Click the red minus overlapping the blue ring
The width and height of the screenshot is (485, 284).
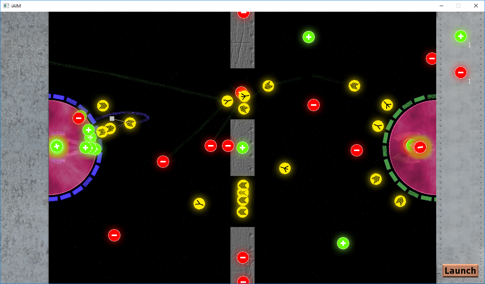coord(79,118)
